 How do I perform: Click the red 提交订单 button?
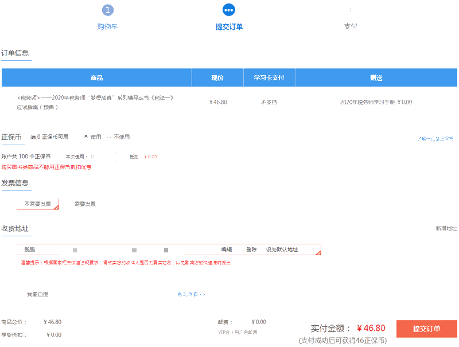click(427, 327)
